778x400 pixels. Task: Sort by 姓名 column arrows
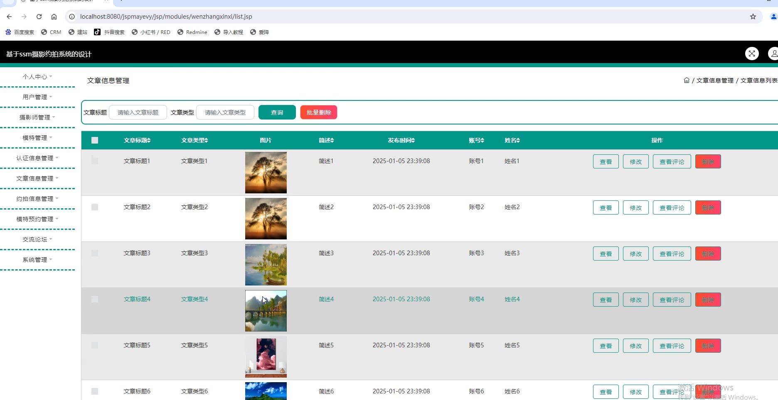(x=518, y=140)
